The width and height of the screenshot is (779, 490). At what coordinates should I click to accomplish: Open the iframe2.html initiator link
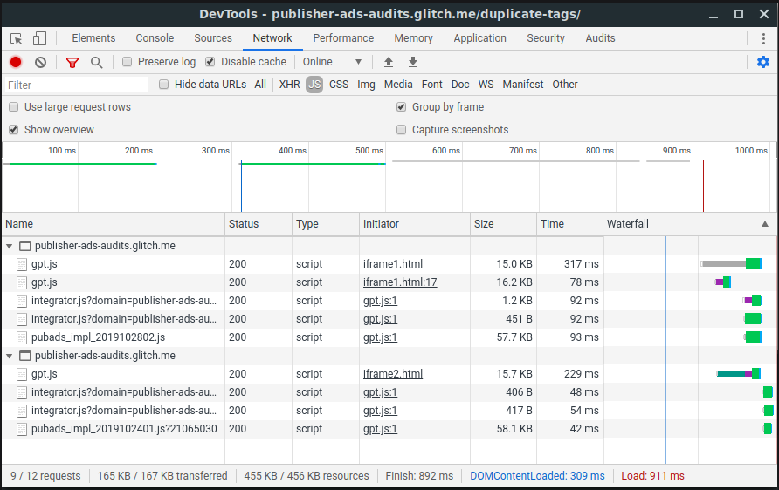pos(393,374)
